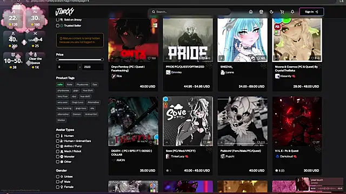
Task: Like the Moona & Cosmos heart icon
Action: [x=312, y=58]
